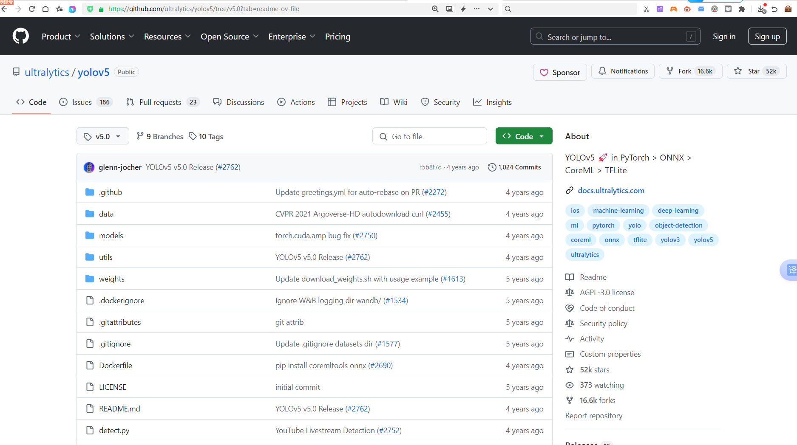Image resolution: width=797 pixels, height=445 pixels.
Task: Open the data folder
Action: 106,214
